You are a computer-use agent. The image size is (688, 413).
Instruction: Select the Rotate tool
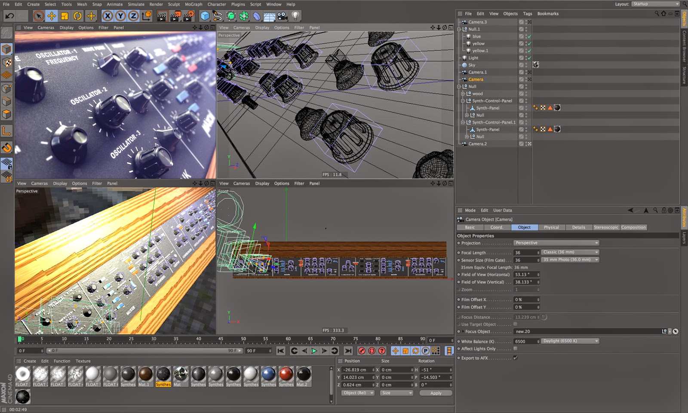77,16
